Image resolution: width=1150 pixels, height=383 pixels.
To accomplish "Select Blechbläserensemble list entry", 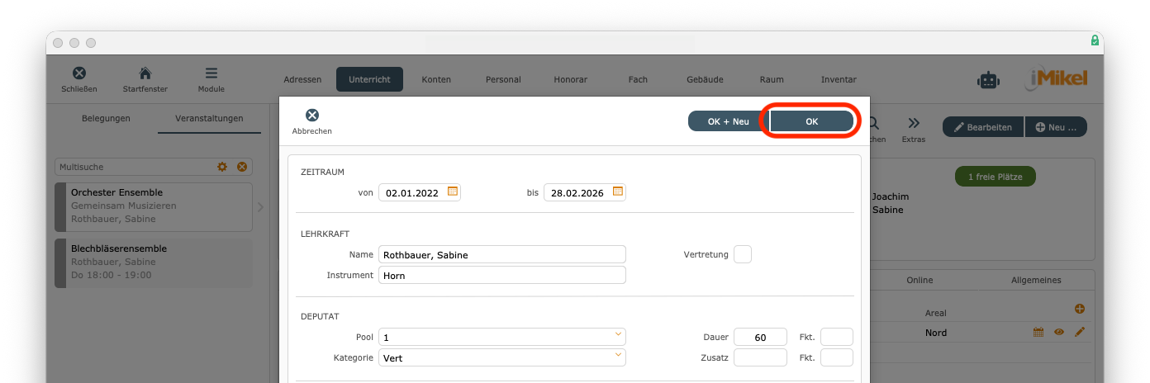I will pyautogui.click(x=154, y=263).
